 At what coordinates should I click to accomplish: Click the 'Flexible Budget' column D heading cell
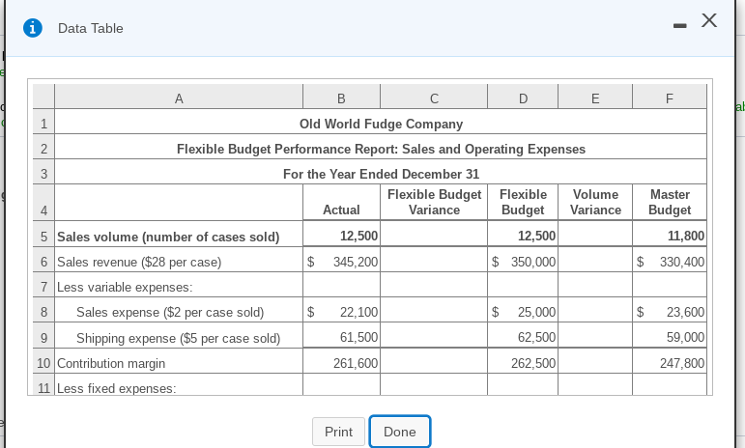click(523, 203)
